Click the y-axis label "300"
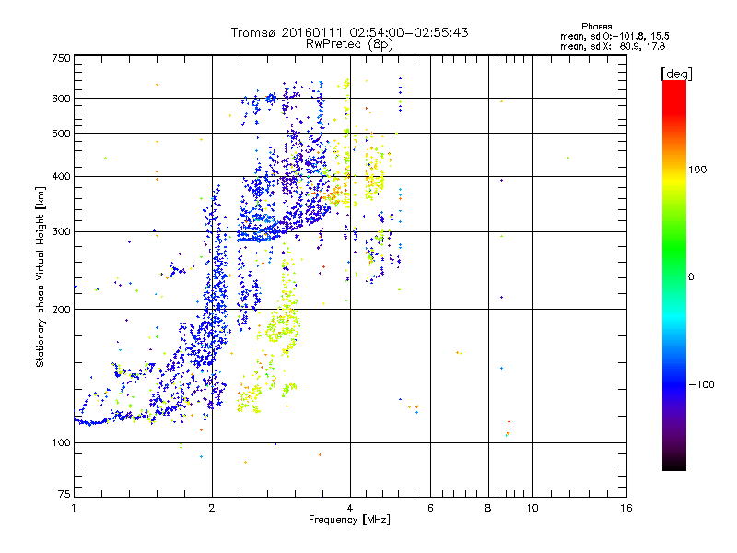Screen dimensions: 737x553 61,231
